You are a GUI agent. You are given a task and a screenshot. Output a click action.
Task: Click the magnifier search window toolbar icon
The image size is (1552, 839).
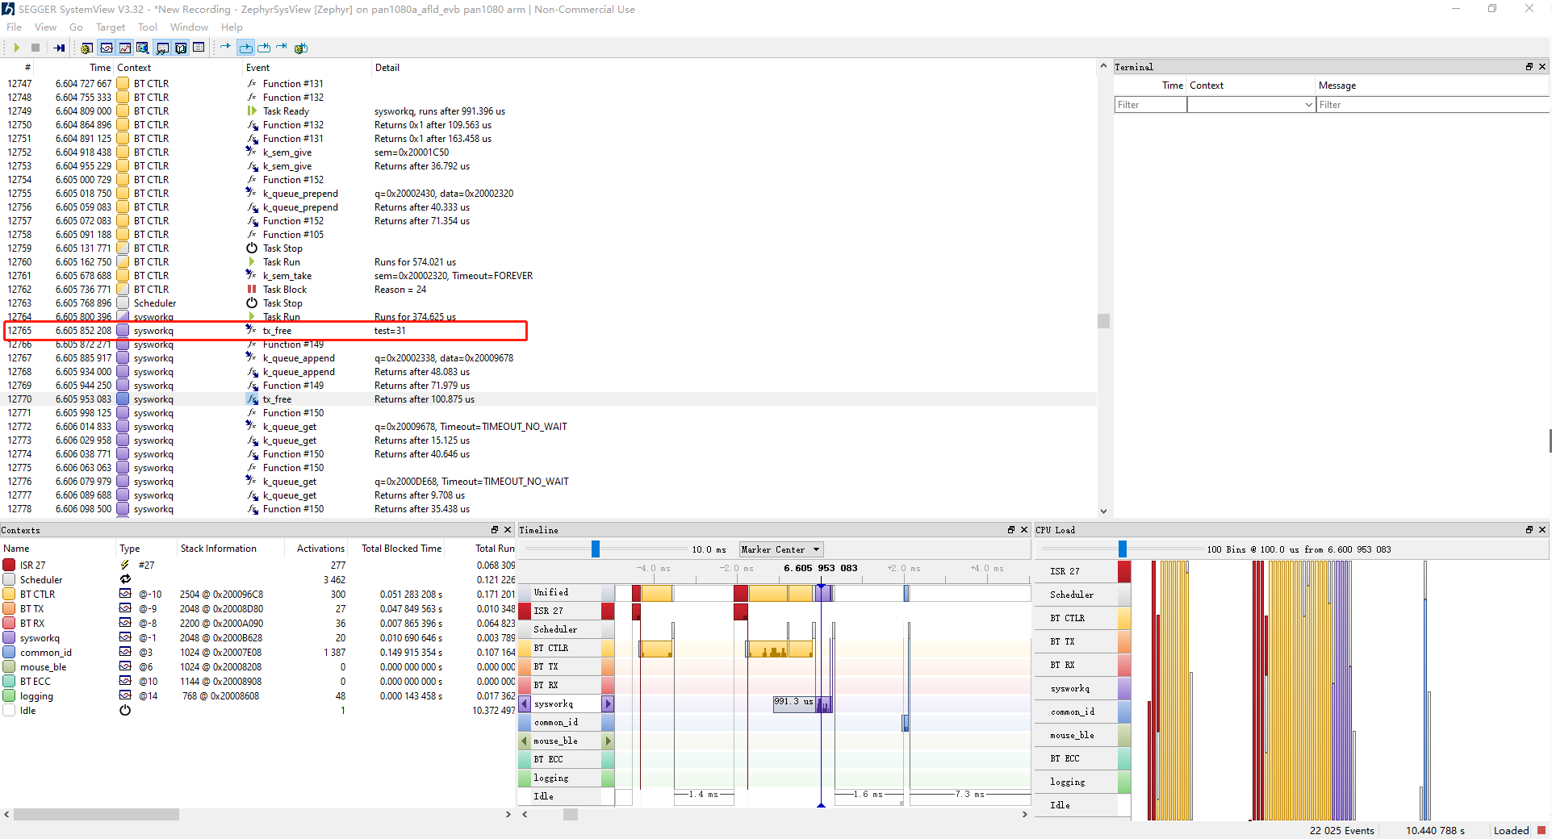coord(143,48)
